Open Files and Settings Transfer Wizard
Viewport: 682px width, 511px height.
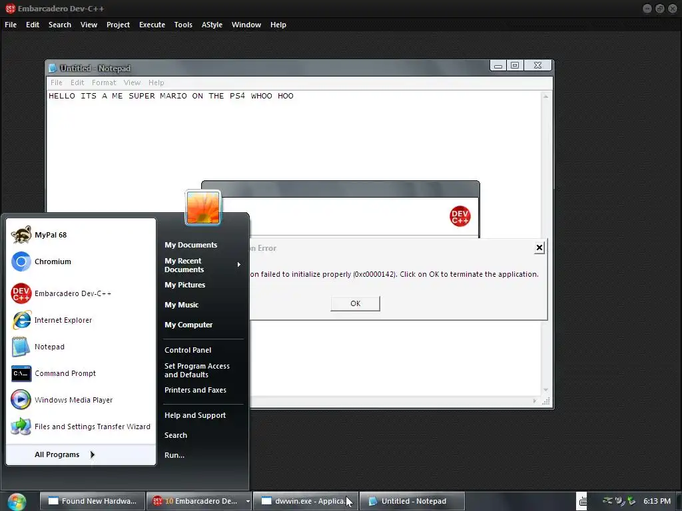[81, 426]
